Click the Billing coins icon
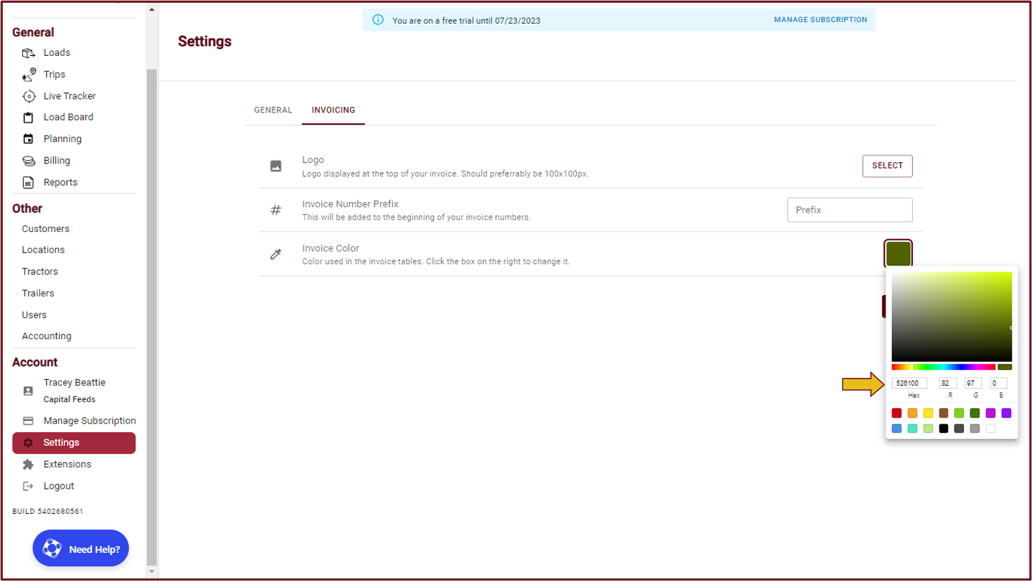The width and height of the screenshot is (1032, 581). point(28,161)
